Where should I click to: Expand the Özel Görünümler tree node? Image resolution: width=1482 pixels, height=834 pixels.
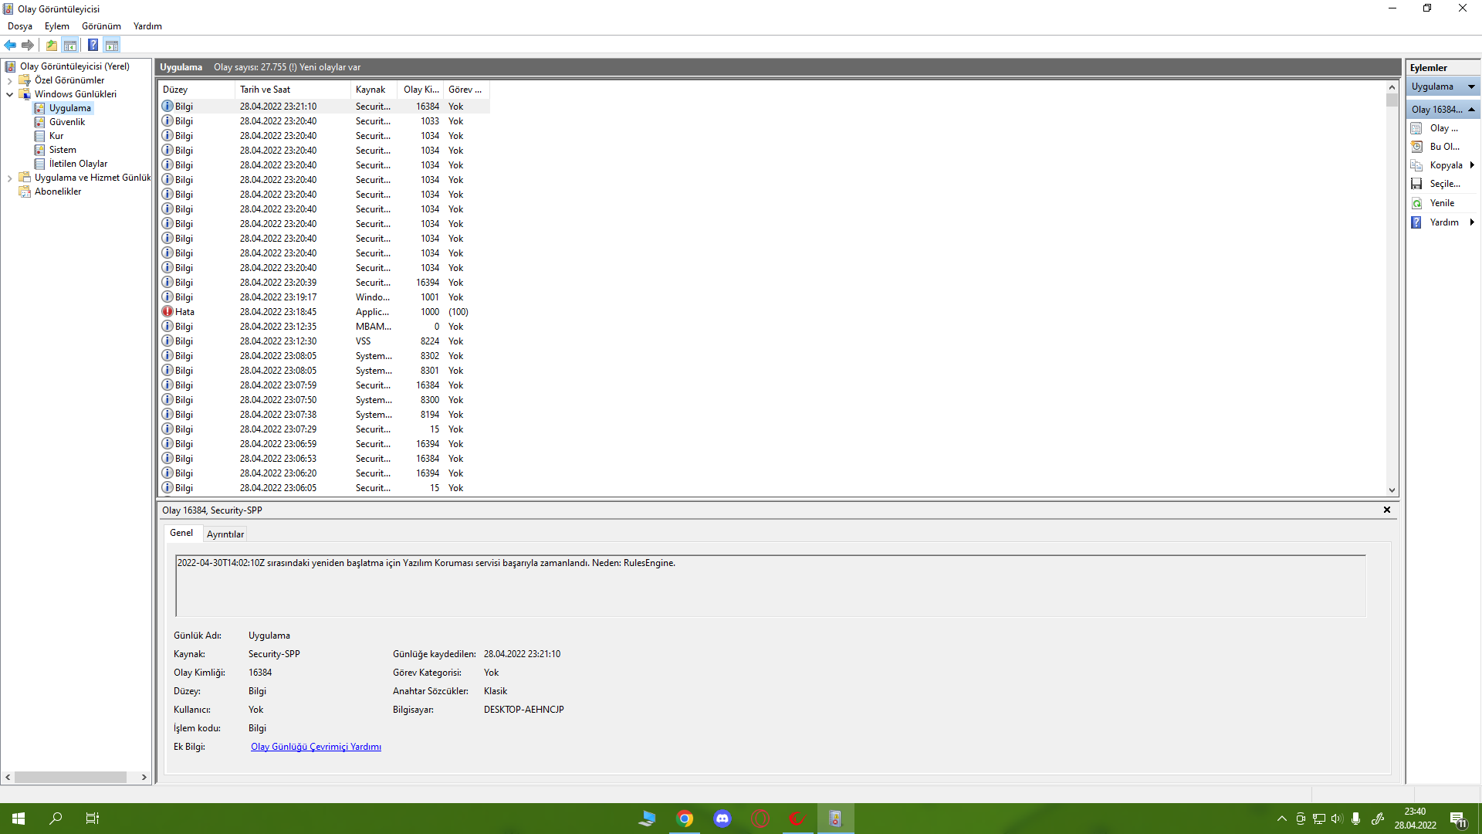click(x=9, y=80)
